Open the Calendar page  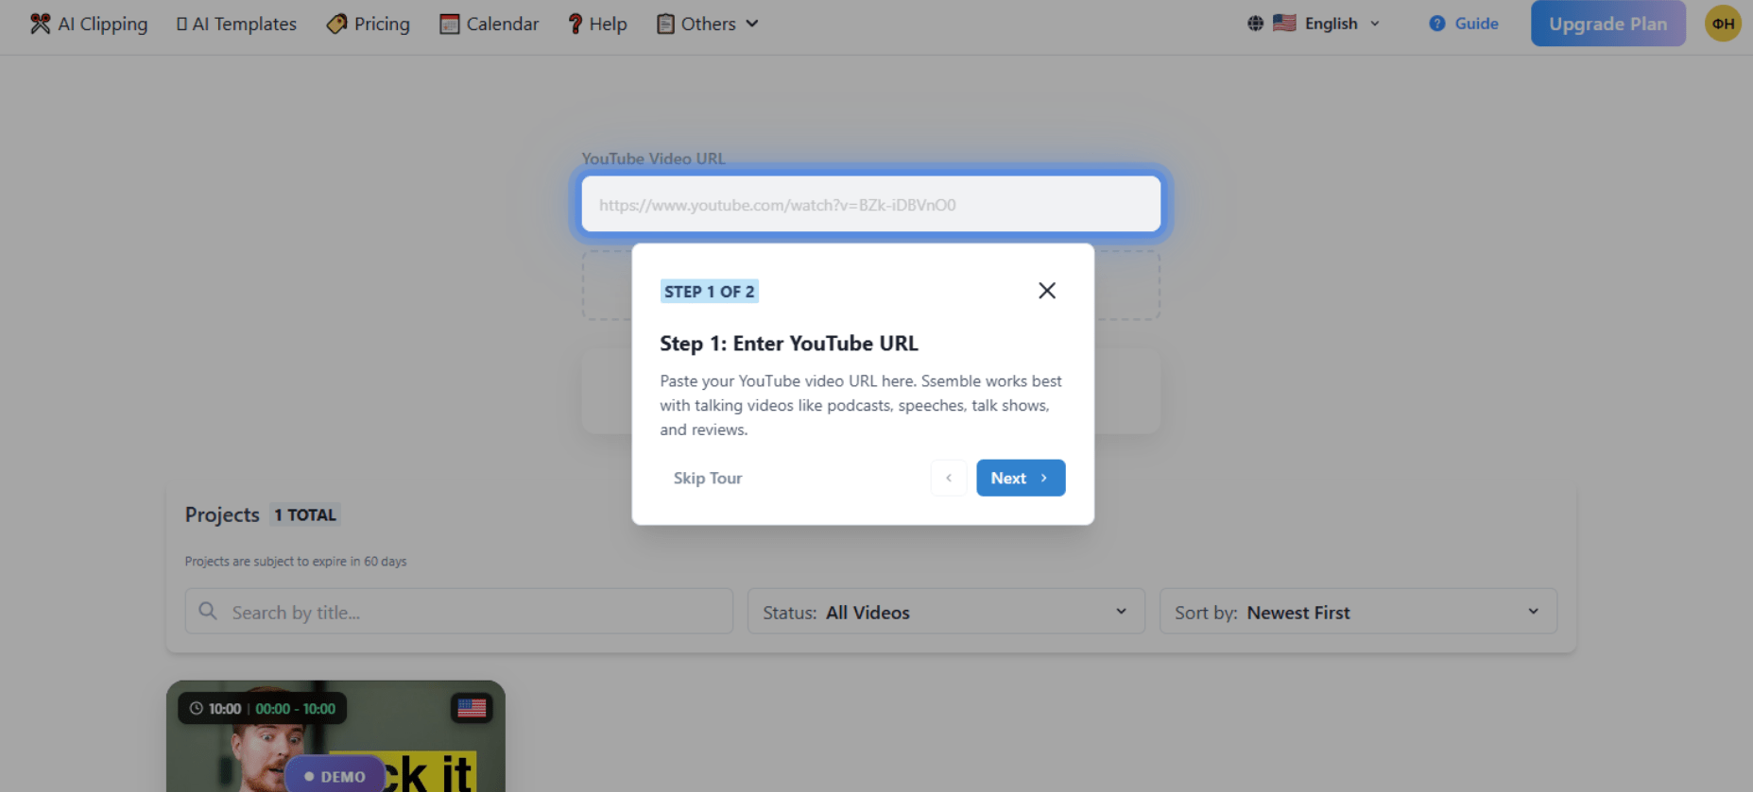point(490,24)
